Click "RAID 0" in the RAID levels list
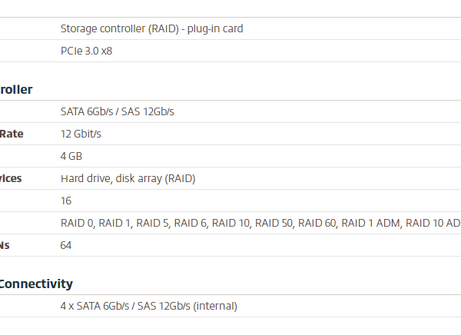This screenshot has width=461, height=335. coord(77,223)
